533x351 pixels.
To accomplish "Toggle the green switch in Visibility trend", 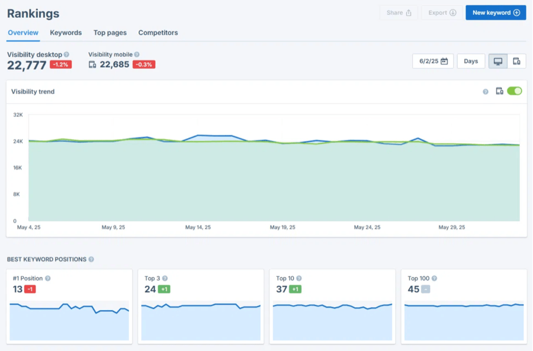I will (514, 92).
